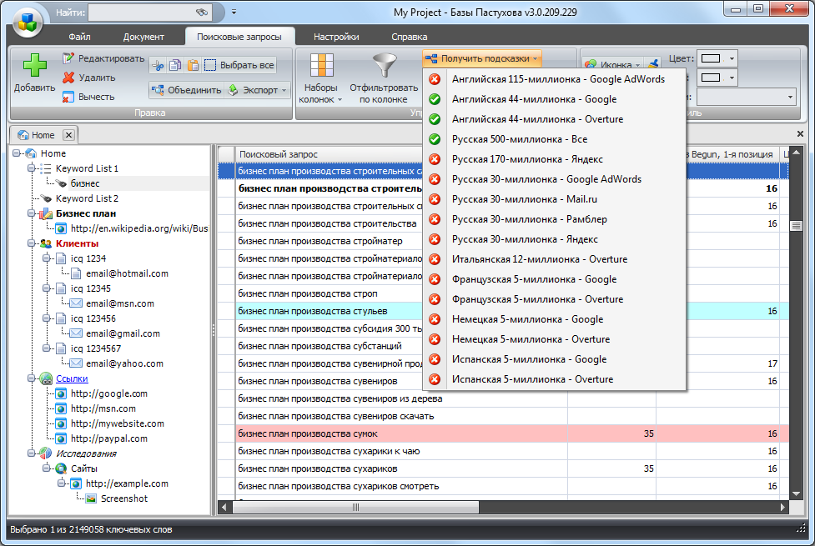This screenshot has height=546, width=815.
Task: Open the Документ ribbon tab
Action: click(x=143, y=37)
